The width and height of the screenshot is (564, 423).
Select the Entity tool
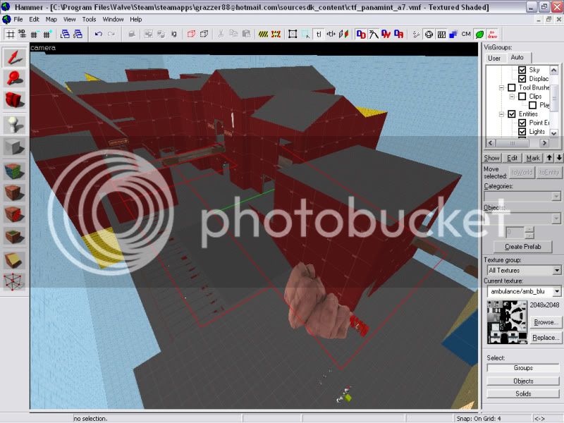tap(14, 125)
